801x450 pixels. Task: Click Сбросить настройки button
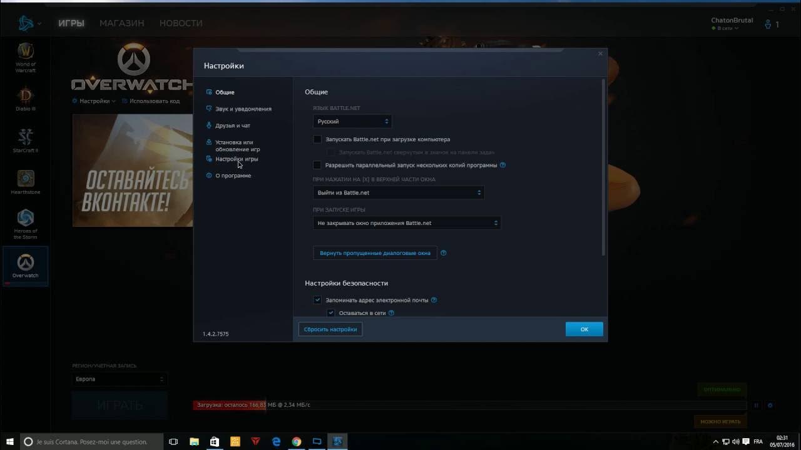(x=330, y=329)
